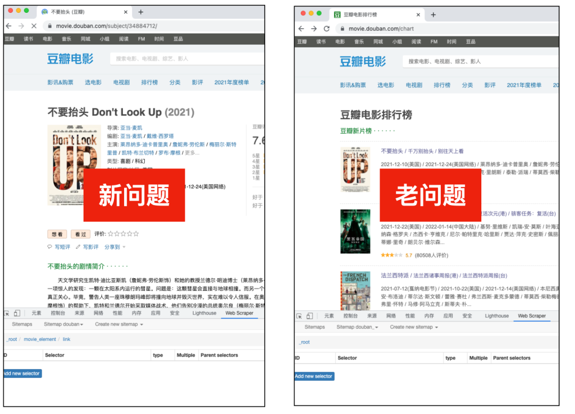Screen dimensions: 575x414
Task: Switch to Lighthouse tab in left DevTools
Action: pyautogui.click(x=204, y=313)
